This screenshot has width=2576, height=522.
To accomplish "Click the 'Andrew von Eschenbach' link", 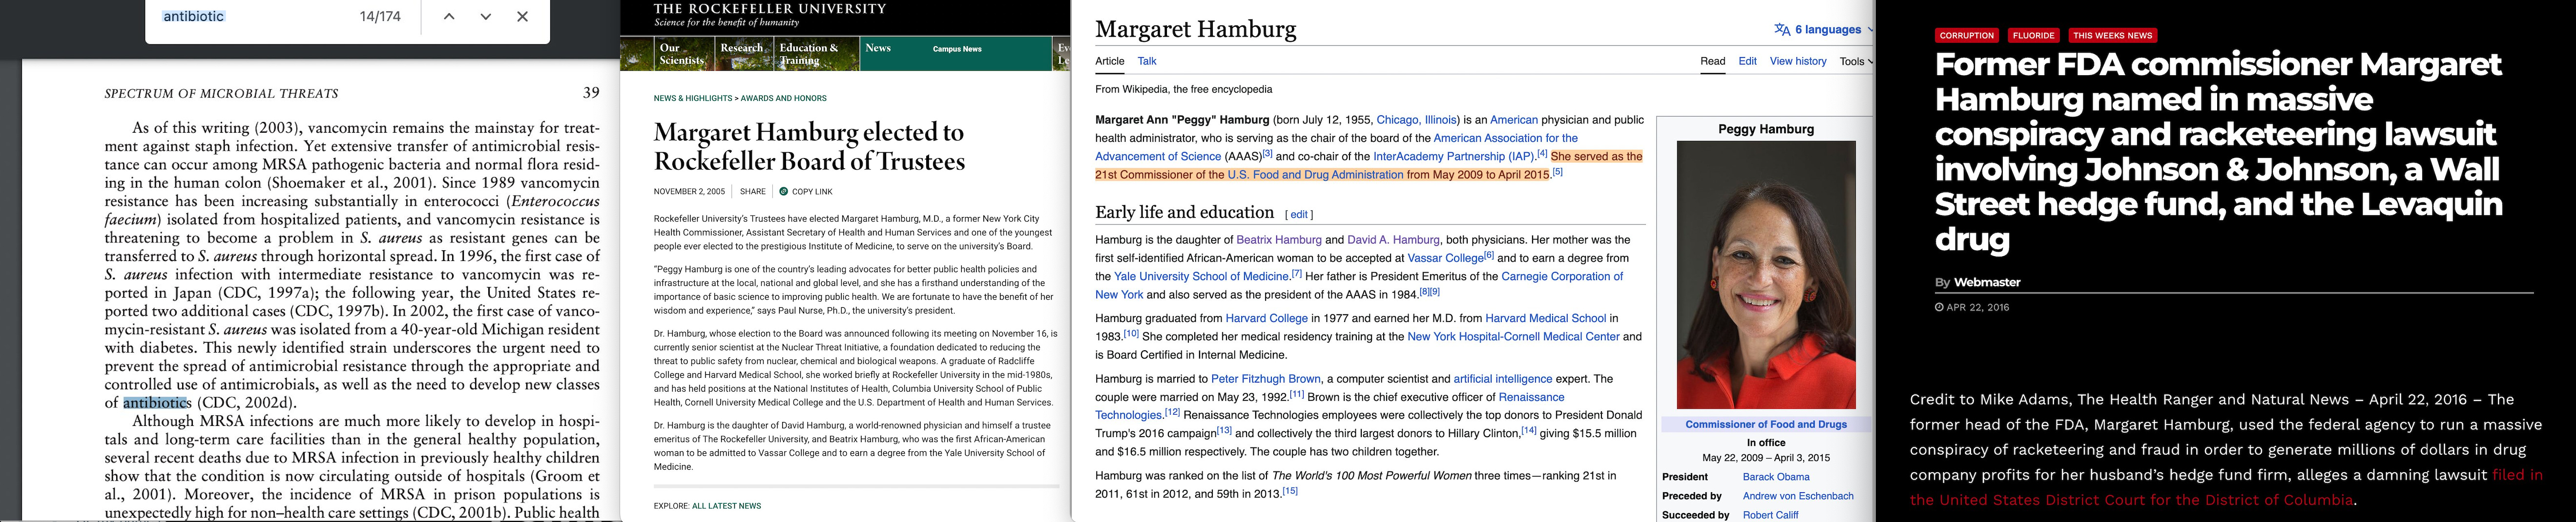I will (1797, 496).
